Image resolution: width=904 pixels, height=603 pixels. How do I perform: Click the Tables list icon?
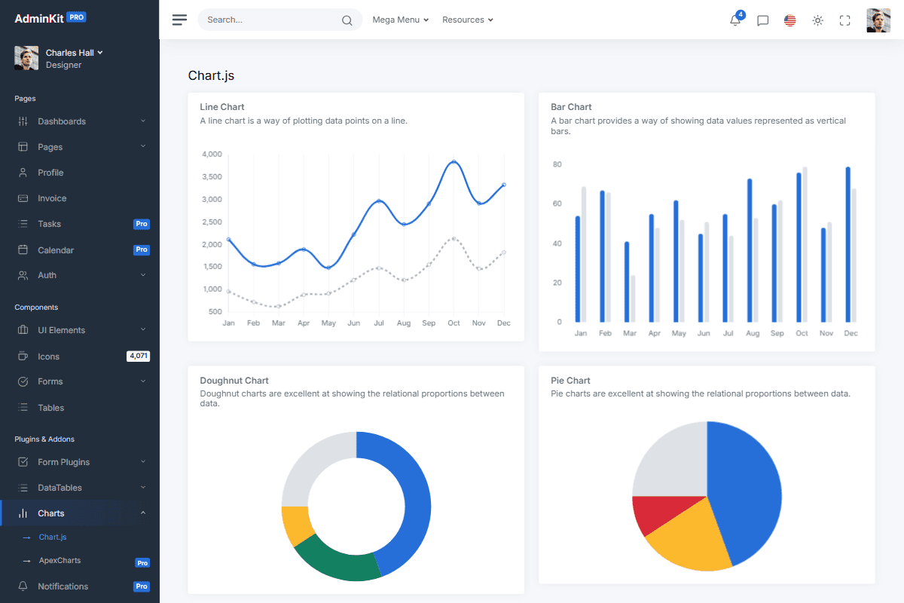[x=23, y=407]
